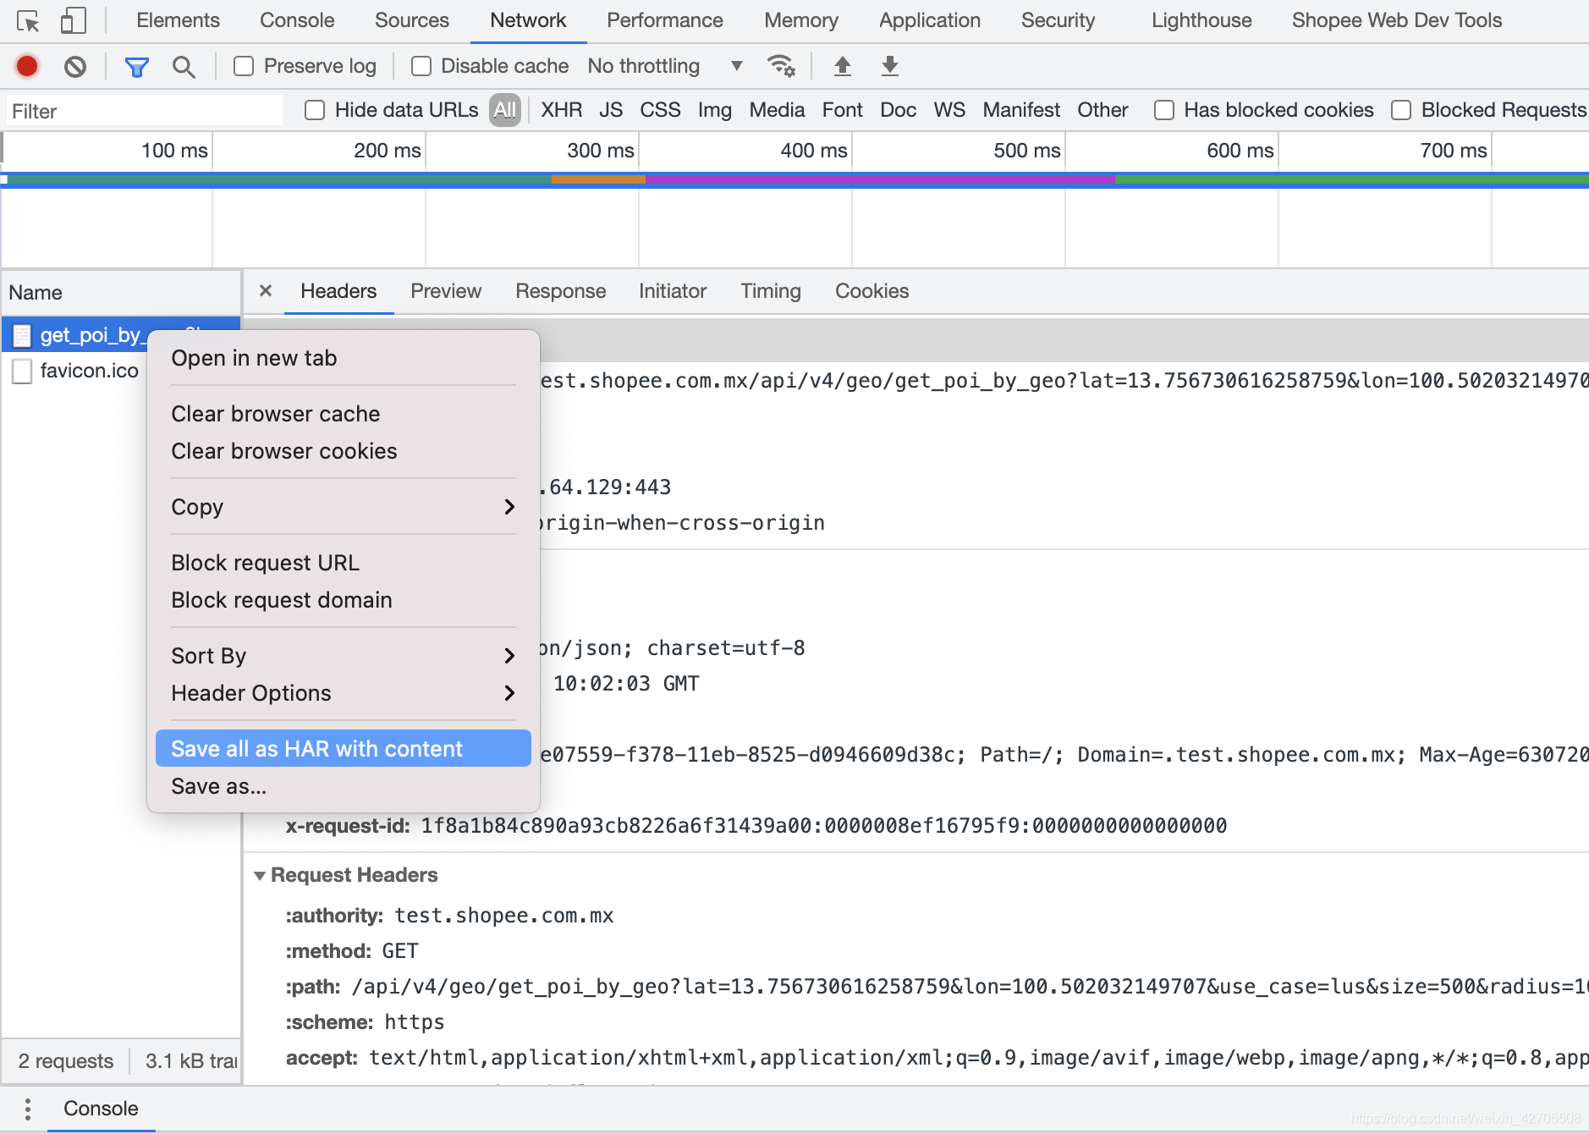1589x1134 pixels.
Task: Open network search magnifier icon
Action: (x=184, y=66)
